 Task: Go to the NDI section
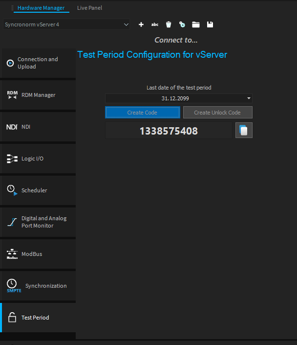38,127
